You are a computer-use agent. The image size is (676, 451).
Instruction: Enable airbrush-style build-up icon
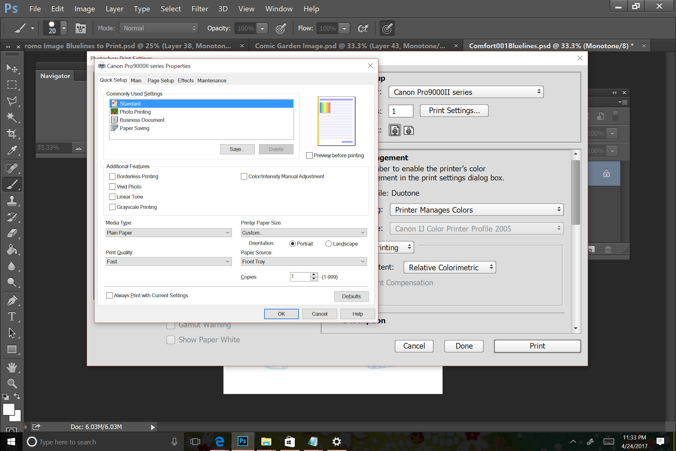(363, 28)
